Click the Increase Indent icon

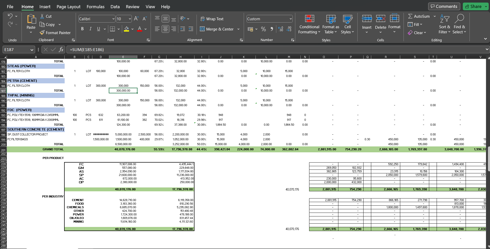point(191,29)
